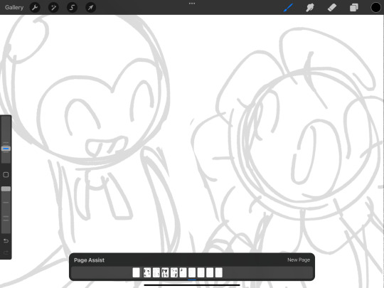The width and height of the screenshot is (384, 288).
Task: Open the Adjustments magic wand menu
Action: (x=53, y=8)
